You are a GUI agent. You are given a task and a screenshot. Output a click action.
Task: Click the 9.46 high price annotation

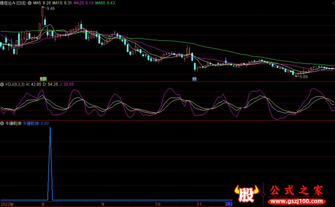(51, 8)
